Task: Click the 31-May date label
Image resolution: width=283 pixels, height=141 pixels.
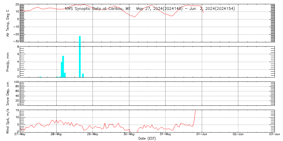Action: click(165, 135)
